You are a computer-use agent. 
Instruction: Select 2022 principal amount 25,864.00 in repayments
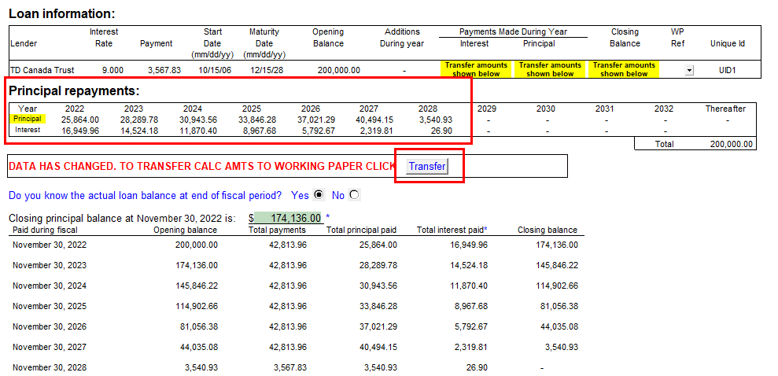(x=80, y=120)
